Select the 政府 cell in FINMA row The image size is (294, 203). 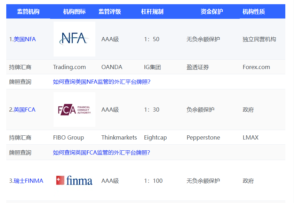[248, 181]
